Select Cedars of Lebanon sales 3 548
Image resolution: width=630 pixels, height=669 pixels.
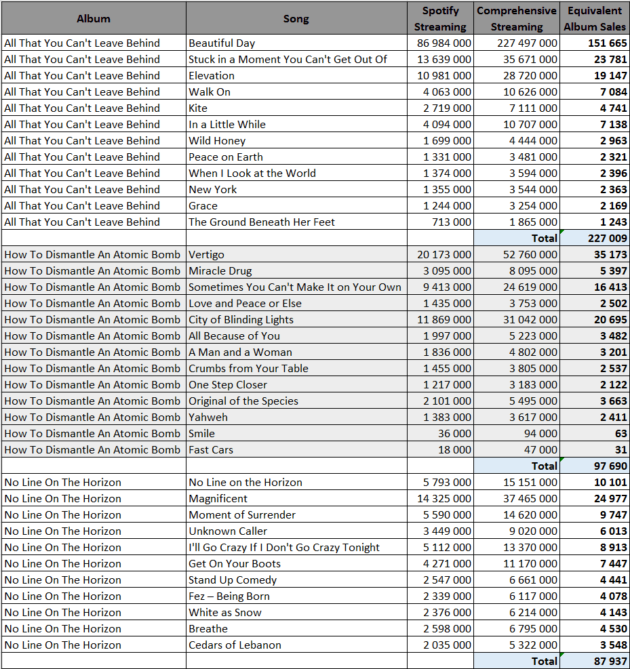pyautogui.click(x=595, y=644)
